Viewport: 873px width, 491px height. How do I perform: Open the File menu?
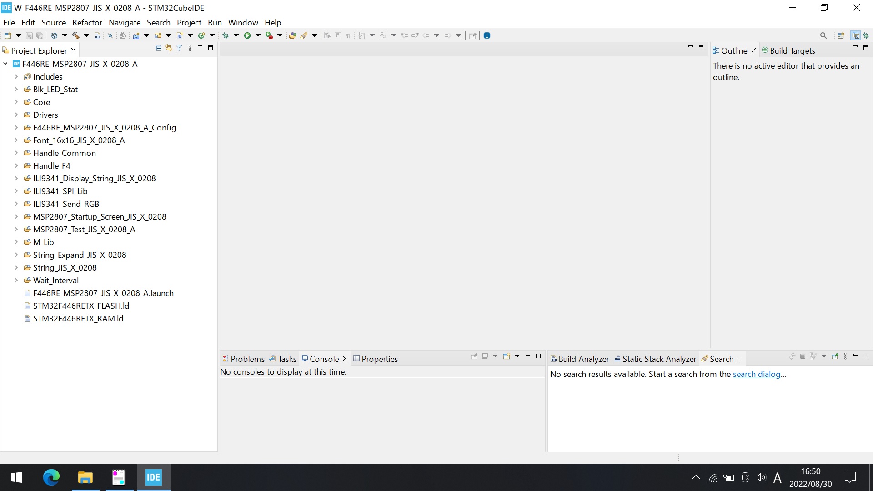[9, 22]
